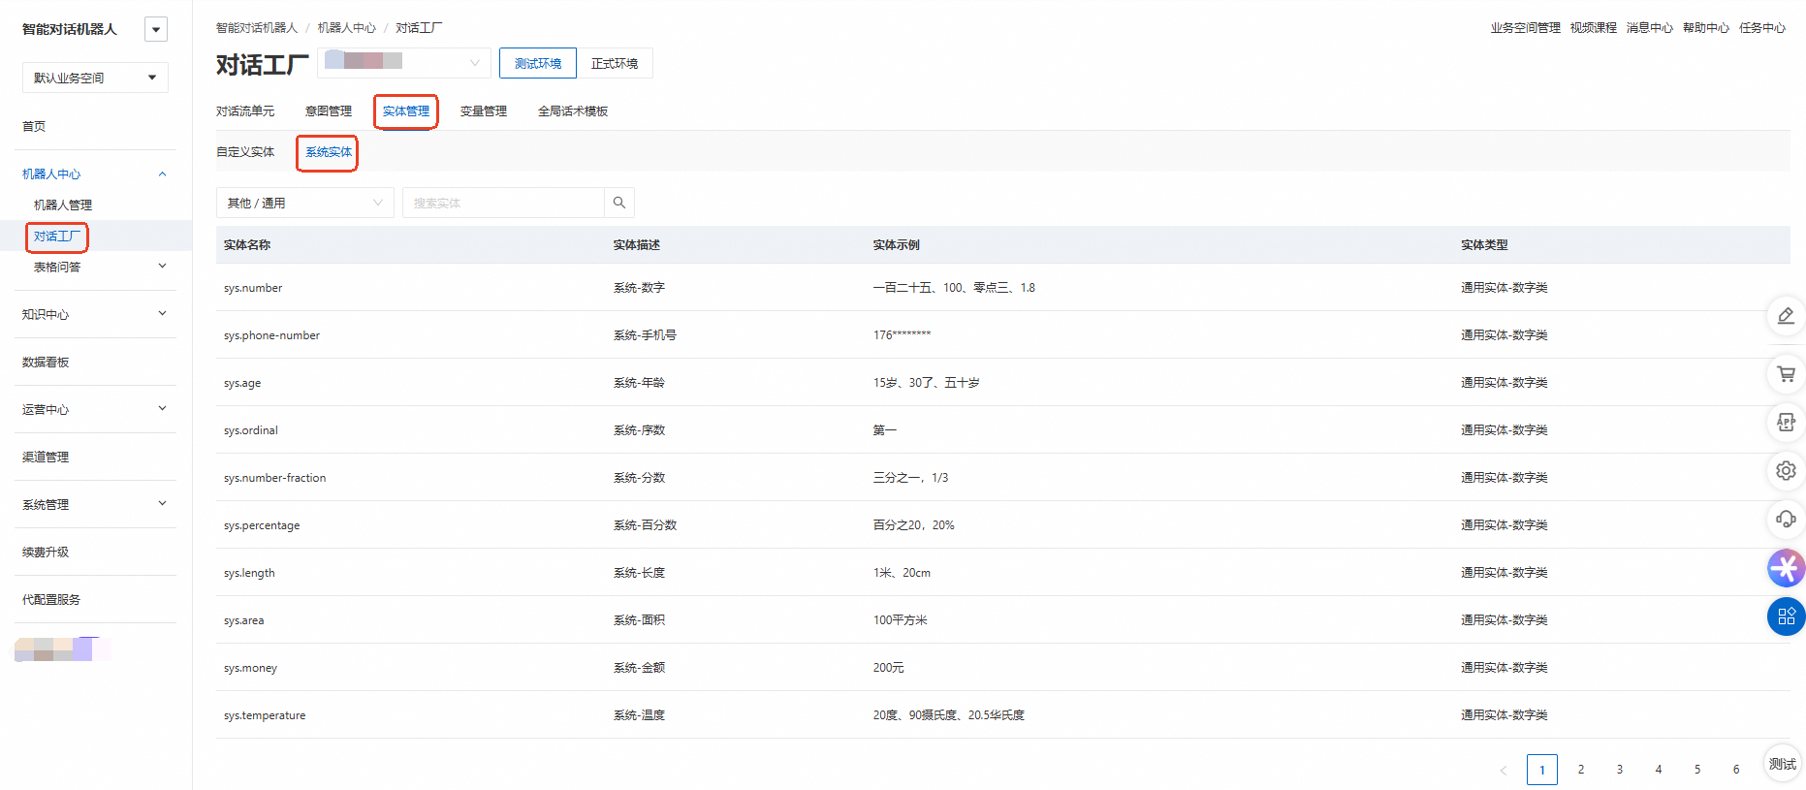
Task: Select sys.percentage entity name
Action: click(262, 525)
